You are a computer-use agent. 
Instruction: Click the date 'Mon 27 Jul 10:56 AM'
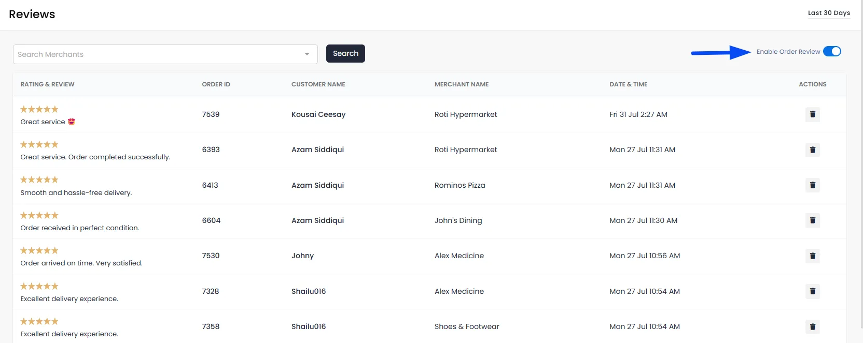click(x=645, y=256)
